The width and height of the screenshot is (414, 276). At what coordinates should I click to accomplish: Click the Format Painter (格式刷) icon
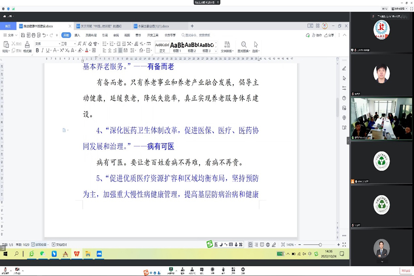click(27, 46)
